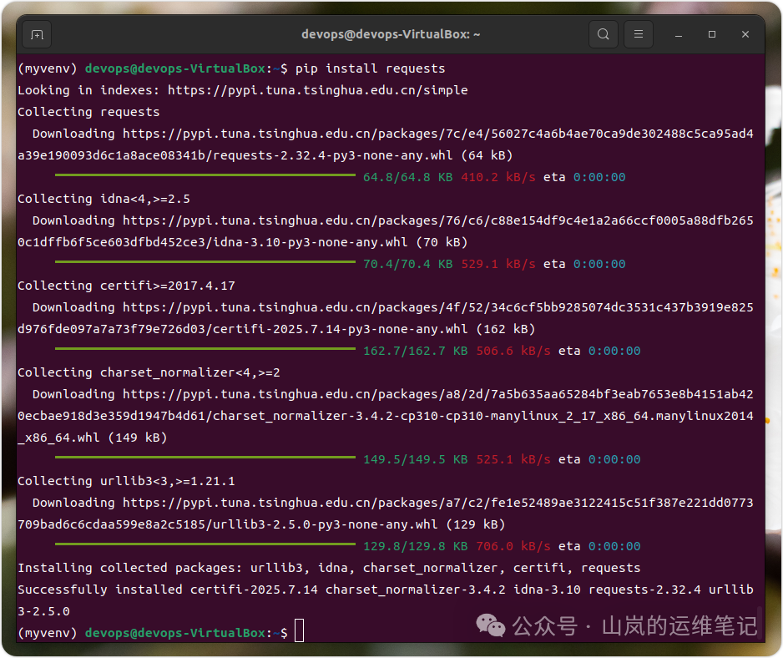Open the hamburger menu
Screen dimensions: 783x658
click(x=639, y=35)
